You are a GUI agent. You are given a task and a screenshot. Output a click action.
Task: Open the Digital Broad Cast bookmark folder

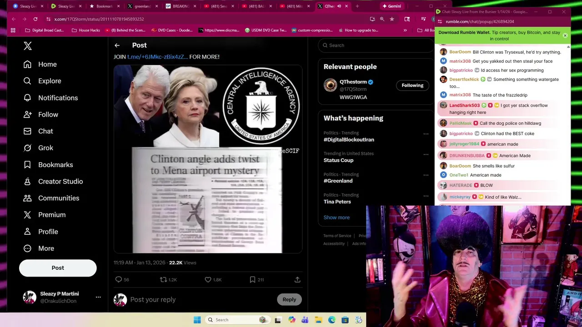tap(44, 30)
